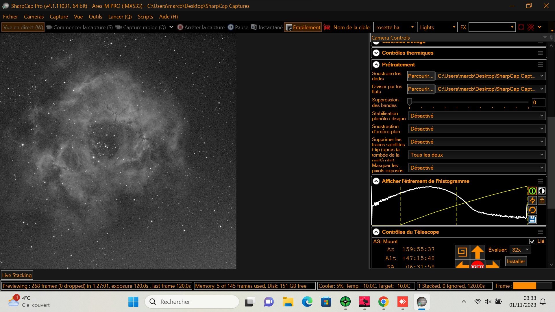Click Vue en direct (W) button

[x=23, y=27]
